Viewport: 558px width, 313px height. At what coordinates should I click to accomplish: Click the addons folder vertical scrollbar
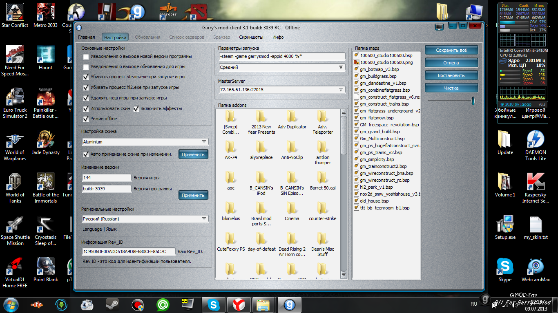point(344,194)
